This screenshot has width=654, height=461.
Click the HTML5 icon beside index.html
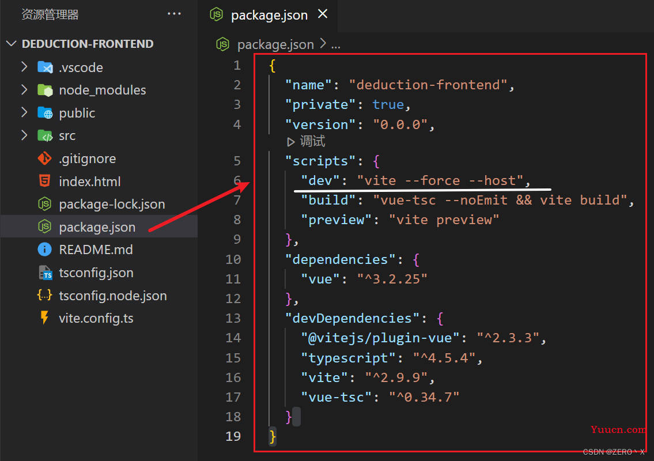[44, 181]
